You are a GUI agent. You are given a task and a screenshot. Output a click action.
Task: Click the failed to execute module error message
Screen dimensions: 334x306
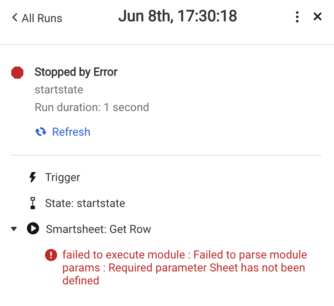185,268
